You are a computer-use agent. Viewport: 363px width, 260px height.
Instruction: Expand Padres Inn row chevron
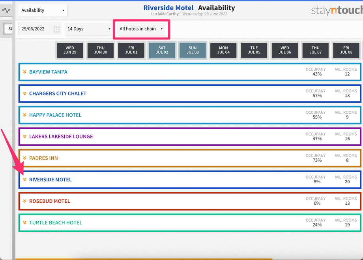(x=25, y=158)
